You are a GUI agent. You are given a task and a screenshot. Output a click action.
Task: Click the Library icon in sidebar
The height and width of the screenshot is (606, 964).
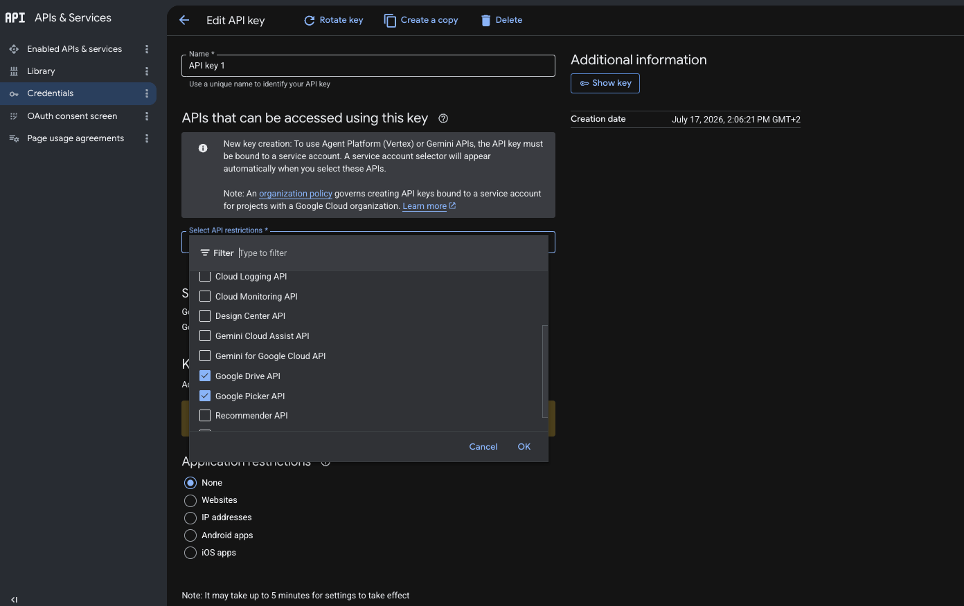14,71
